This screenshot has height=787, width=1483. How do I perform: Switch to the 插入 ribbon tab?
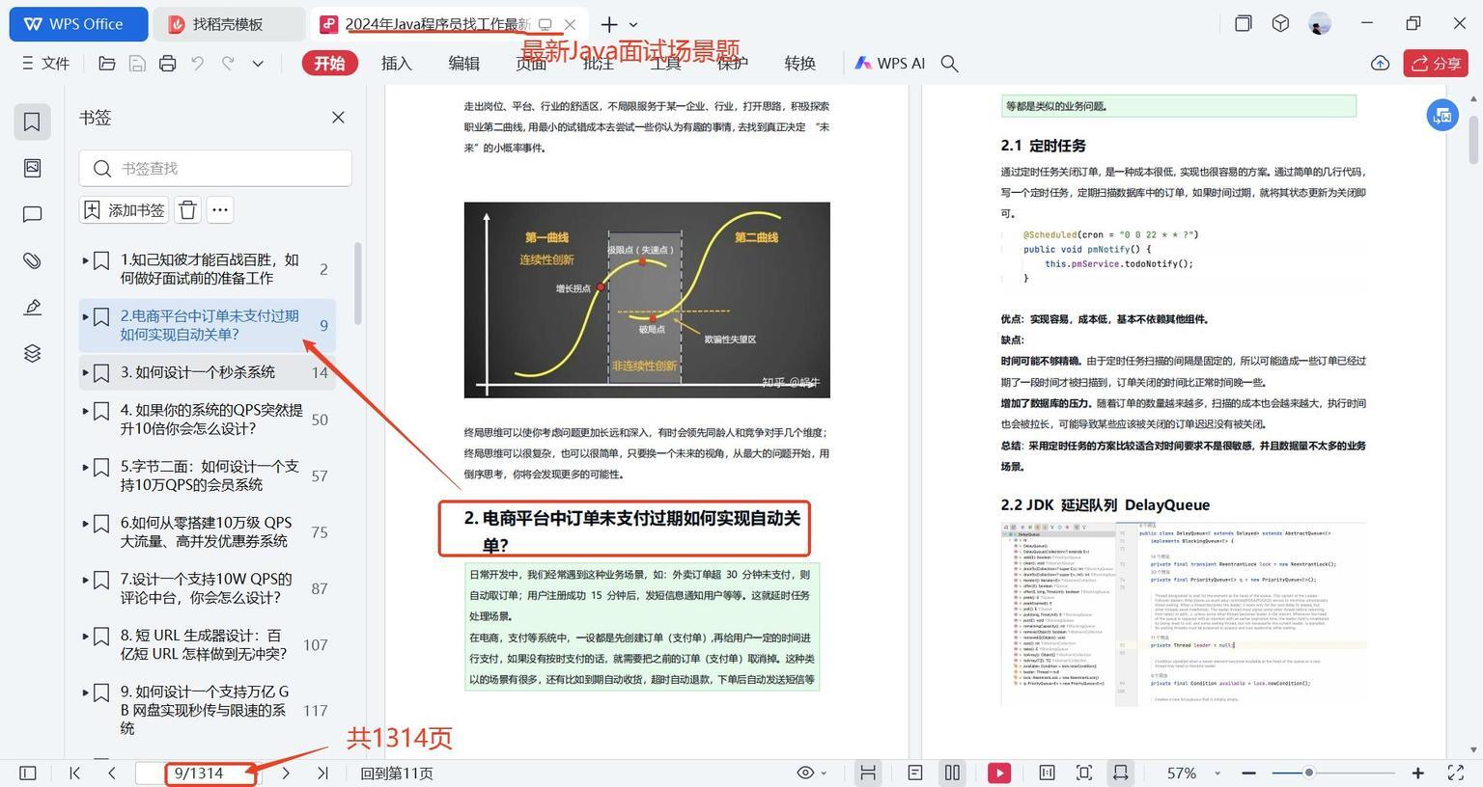point(396,64)
